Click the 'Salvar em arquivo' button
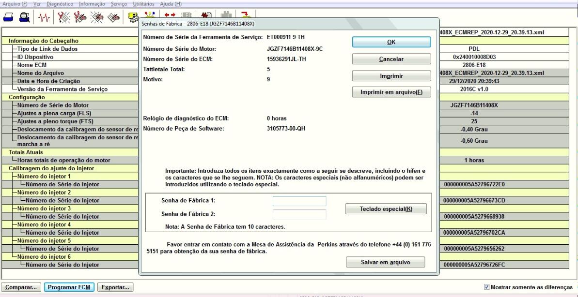578x297 pixels. pyautogui.click(x=386, y=262)
